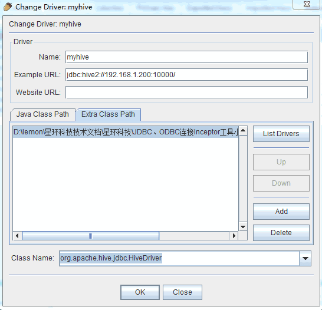Click the scroll right arrow of the horizontal scrollbar

pos(234,236)
